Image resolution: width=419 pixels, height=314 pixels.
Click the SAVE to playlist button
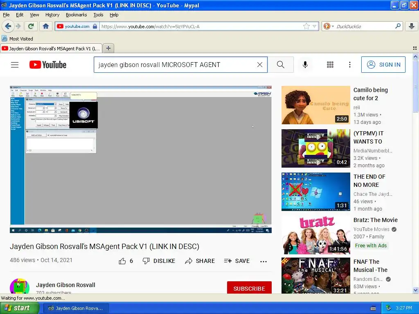pyautogui.click(x=237, y=261)
